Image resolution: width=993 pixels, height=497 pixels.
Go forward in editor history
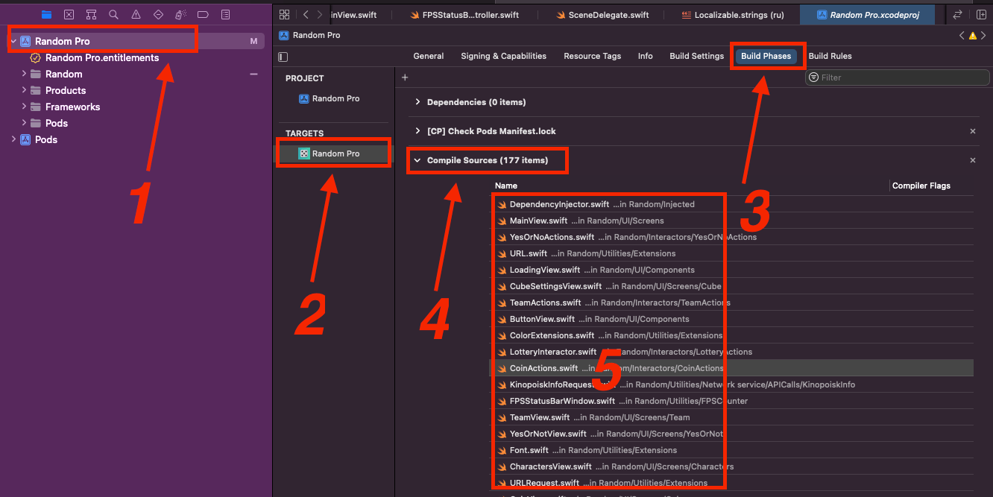pyautogui.click(x=320, y=14)
